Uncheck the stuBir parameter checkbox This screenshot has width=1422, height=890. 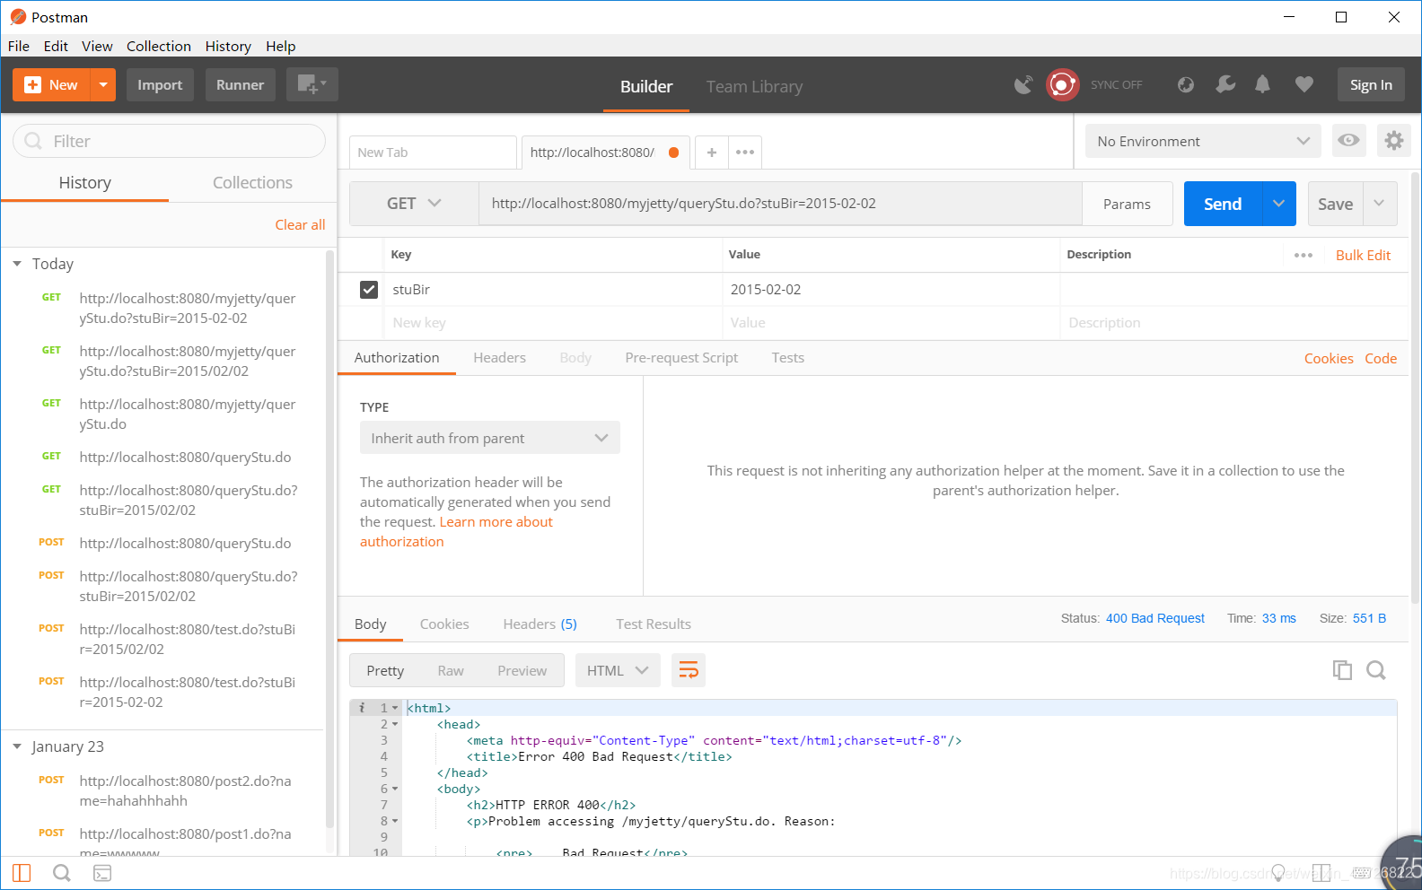pyautogui.click(x=369, y=290)
